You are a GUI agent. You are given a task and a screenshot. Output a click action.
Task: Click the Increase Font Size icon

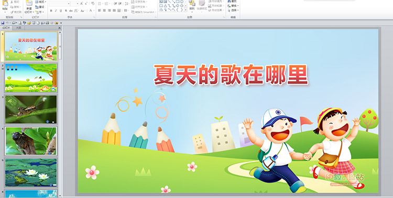pyautogui.click(x=82, y=4)
